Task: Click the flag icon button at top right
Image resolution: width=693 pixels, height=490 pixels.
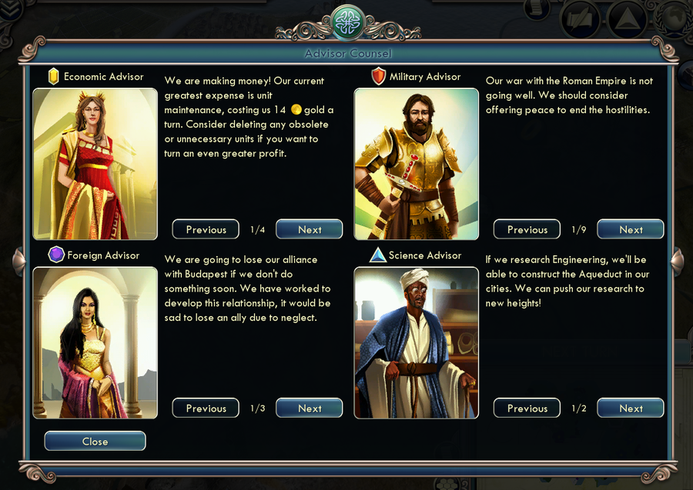Action: tap(579, 20)
